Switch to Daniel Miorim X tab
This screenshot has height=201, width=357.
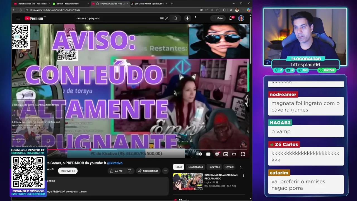149,4
